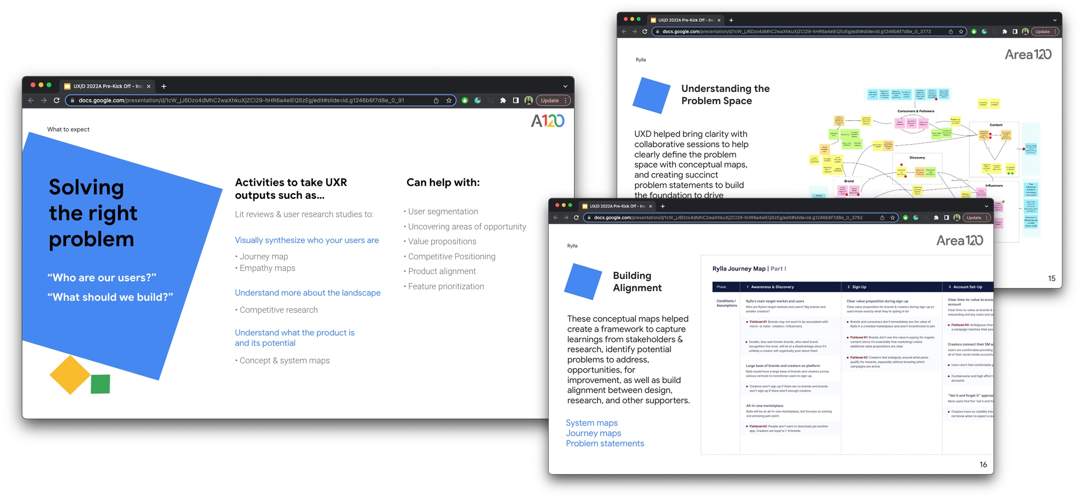This screenshot has width=1080, height=498.
Task: Open Extensions puzzle icon in Problem Space window
Action: [1004, 31]
